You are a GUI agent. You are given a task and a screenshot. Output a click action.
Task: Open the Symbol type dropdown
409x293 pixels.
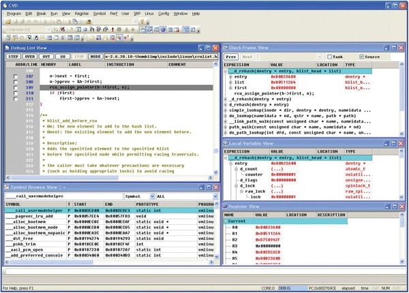(x=142, y=196)
